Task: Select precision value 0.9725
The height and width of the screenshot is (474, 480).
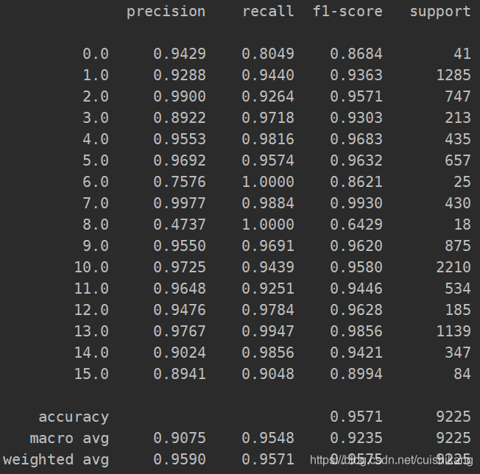Action: [180, 267]
